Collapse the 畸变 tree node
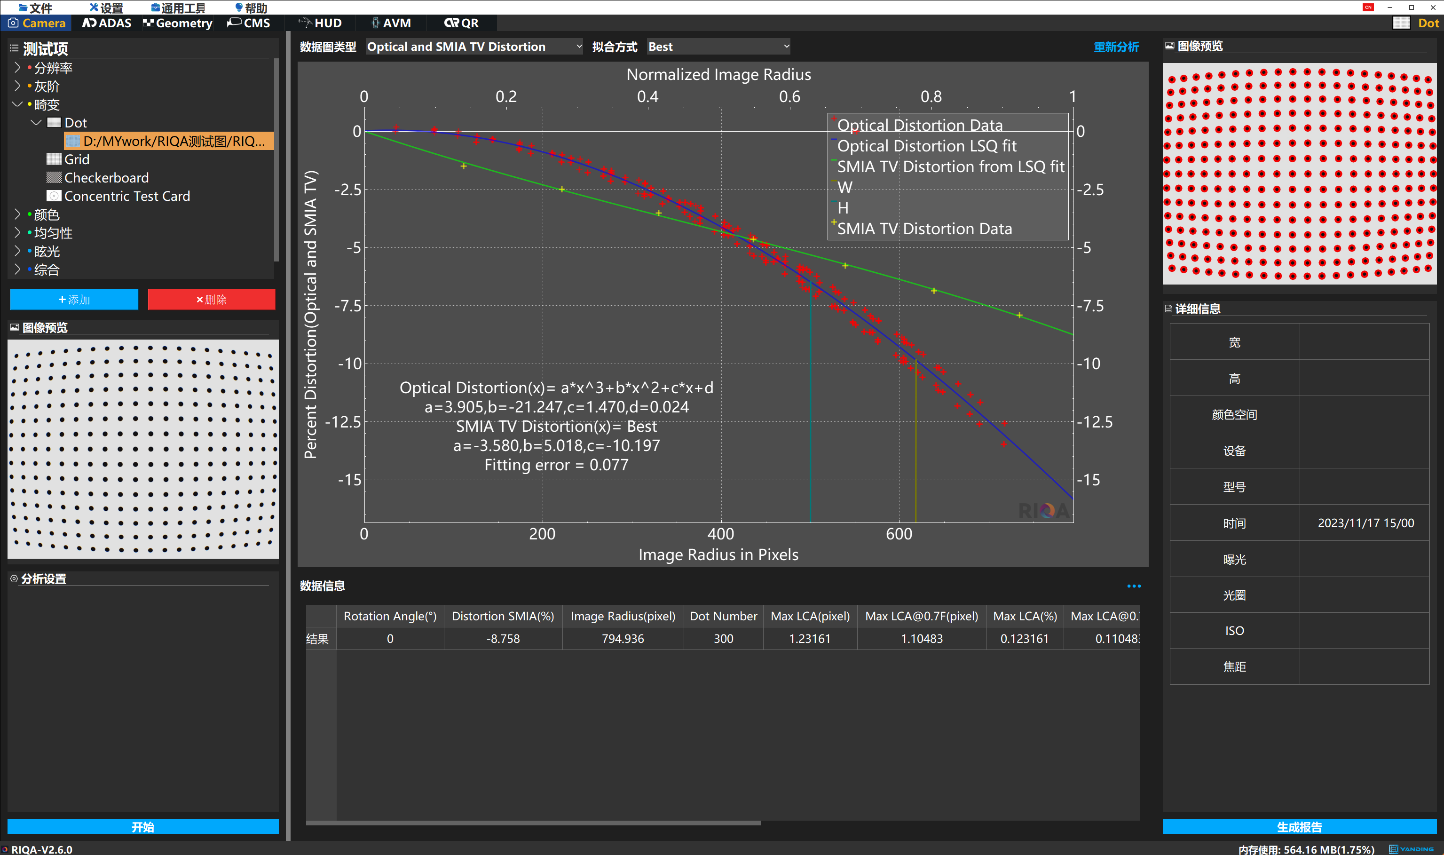Image resolution: width=1444 pixels, height=855 pixels. coord(17,104)
